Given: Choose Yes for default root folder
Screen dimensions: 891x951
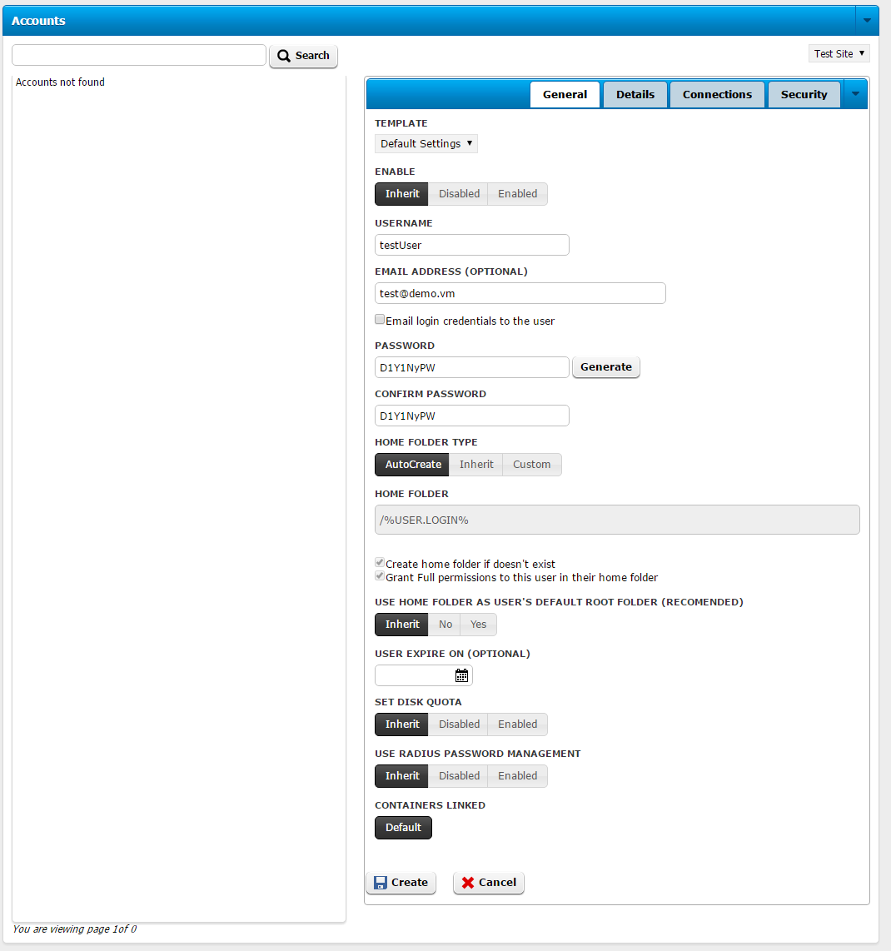Looking at the screenshot, I should 478,625.
